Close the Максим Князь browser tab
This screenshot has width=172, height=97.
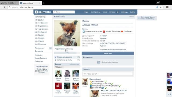[x=40, y=3]
